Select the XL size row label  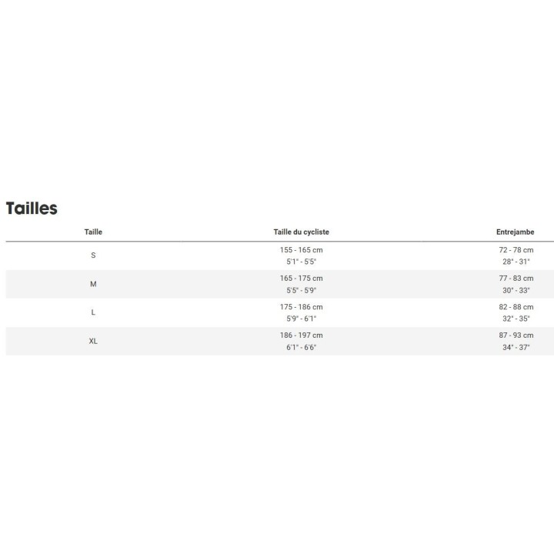coord(93,341)
